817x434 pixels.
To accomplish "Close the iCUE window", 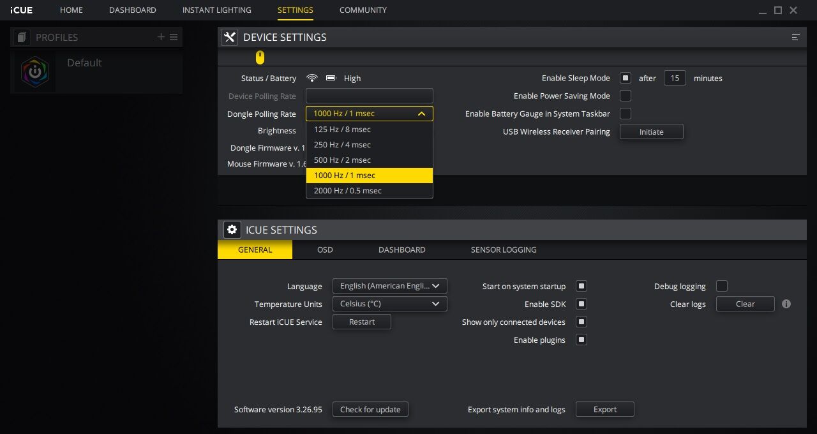I will 793,10.
